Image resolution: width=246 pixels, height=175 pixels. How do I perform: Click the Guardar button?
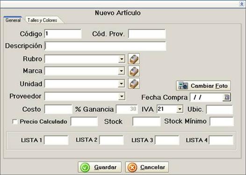click(x=100, y=167)
